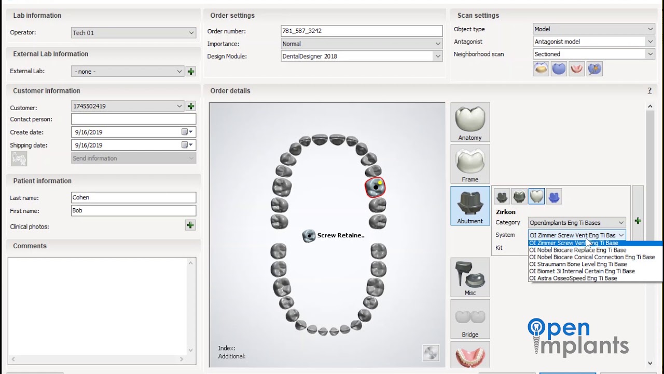
Task: Select OI Astra OsseoSpeed Eng Ti Base
Action: point(595,278)
